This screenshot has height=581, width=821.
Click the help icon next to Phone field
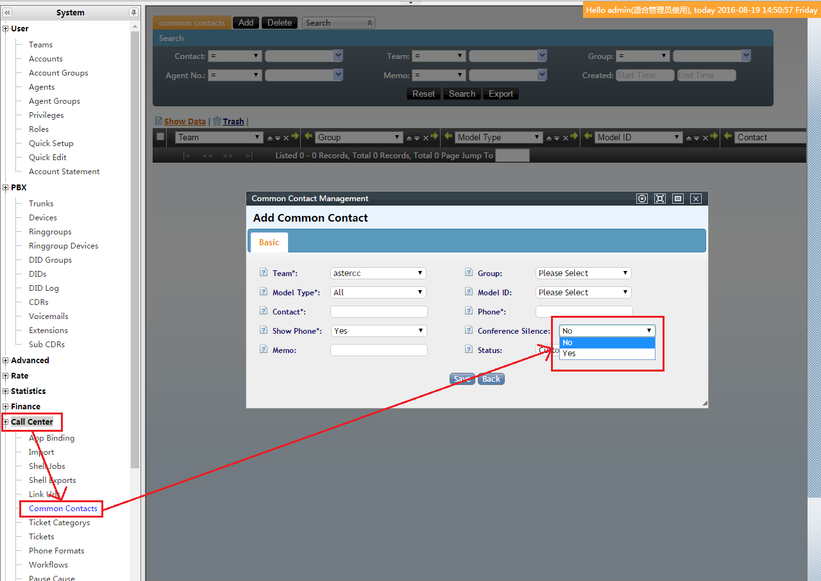pos(468,311)
